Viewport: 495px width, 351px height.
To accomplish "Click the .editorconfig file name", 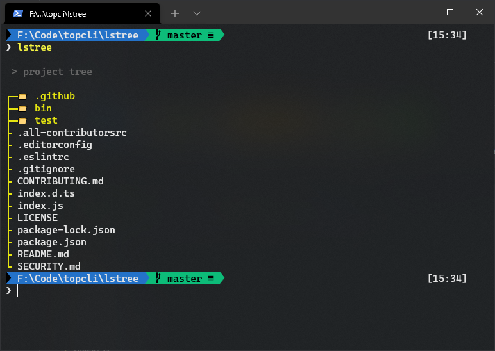I will [x=55, y=145].
